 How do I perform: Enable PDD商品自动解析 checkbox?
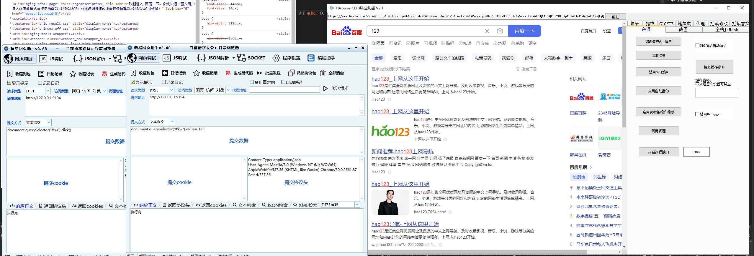(x=697, y=46)
